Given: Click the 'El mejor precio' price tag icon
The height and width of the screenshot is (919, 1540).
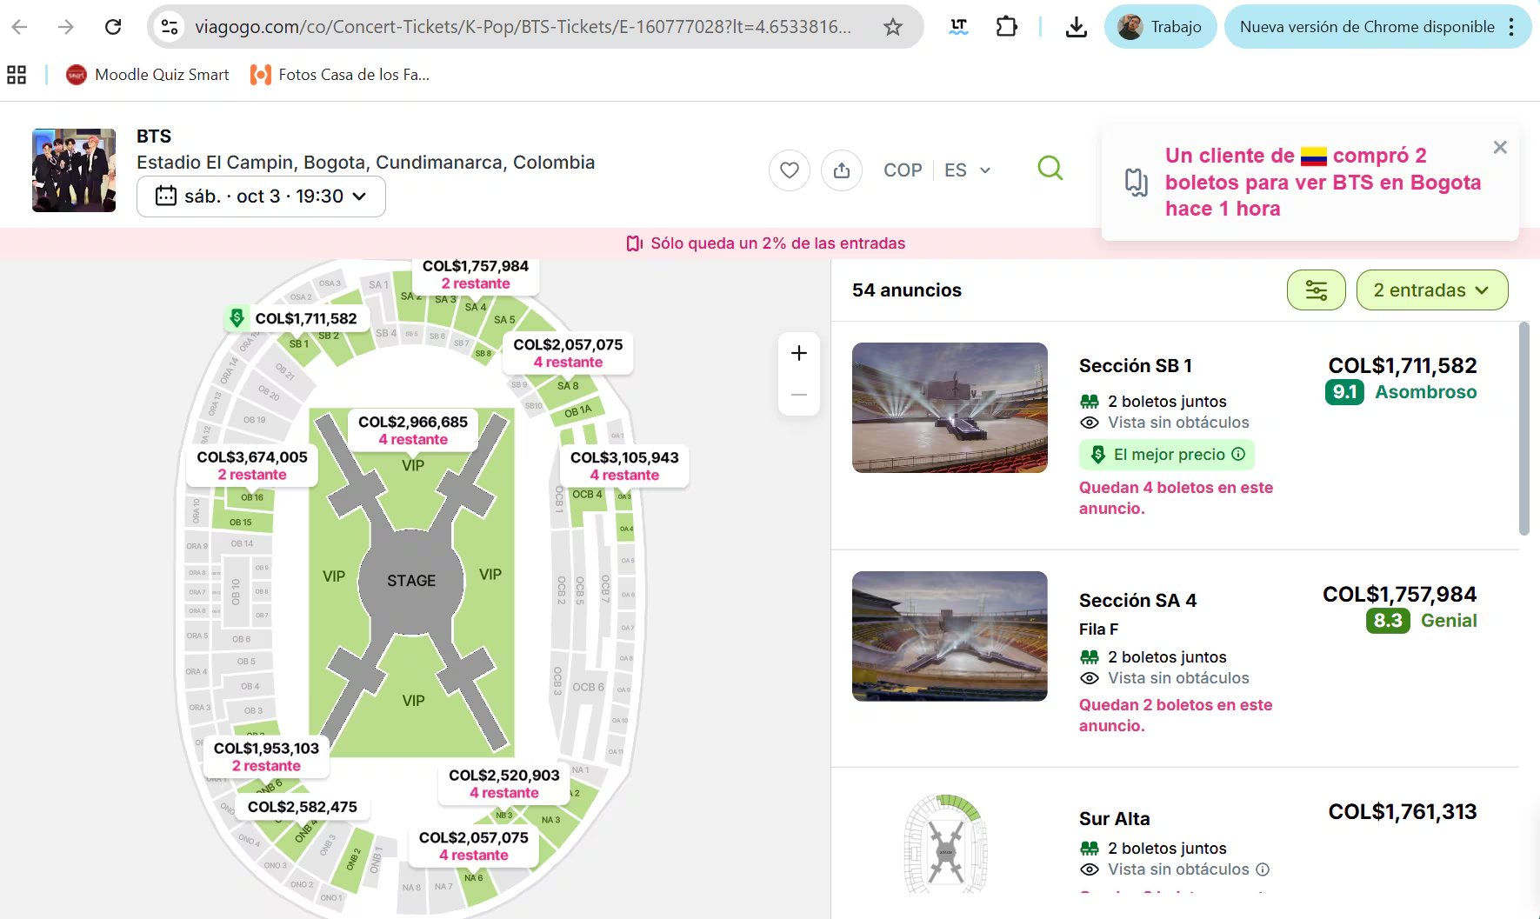Looking at the screenshot, I should tap(1097, 454).
